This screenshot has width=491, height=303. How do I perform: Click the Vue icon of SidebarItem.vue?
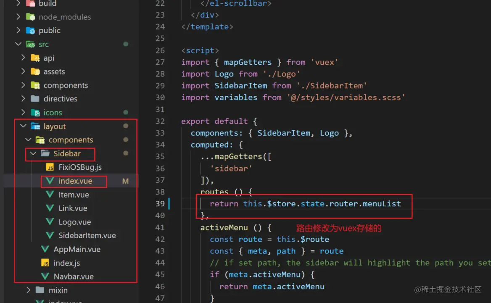(50, 235)
